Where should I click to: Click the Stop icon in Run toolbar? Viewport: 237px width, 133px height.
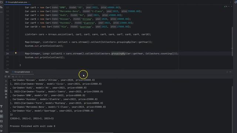[x=9, y=76]
